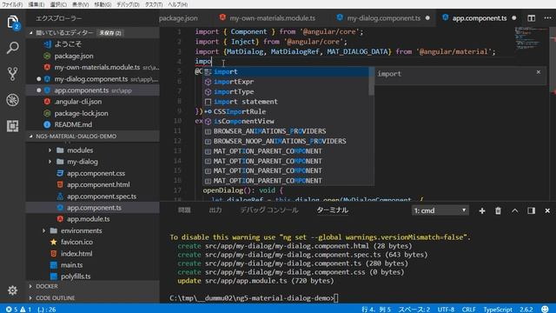Open the Search view icon
The width and height of the screenshot is (556, 313).
(x=13, y=48)
